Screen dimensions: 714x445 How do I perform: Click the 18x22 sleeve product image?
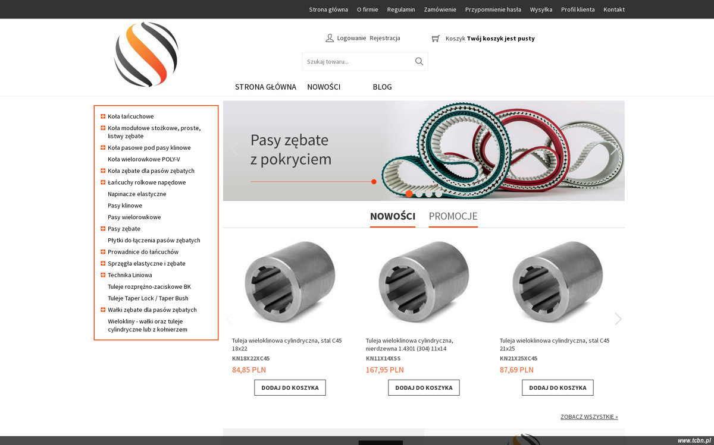tap(290, 282)
